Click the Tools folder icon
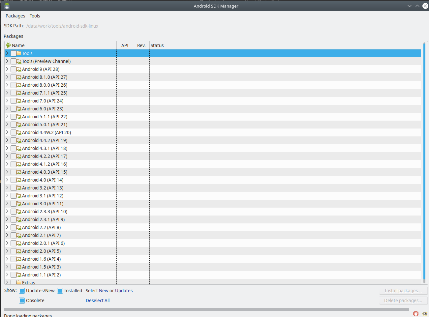Viewport: 429px width, 317px height. tap(19, 53)
